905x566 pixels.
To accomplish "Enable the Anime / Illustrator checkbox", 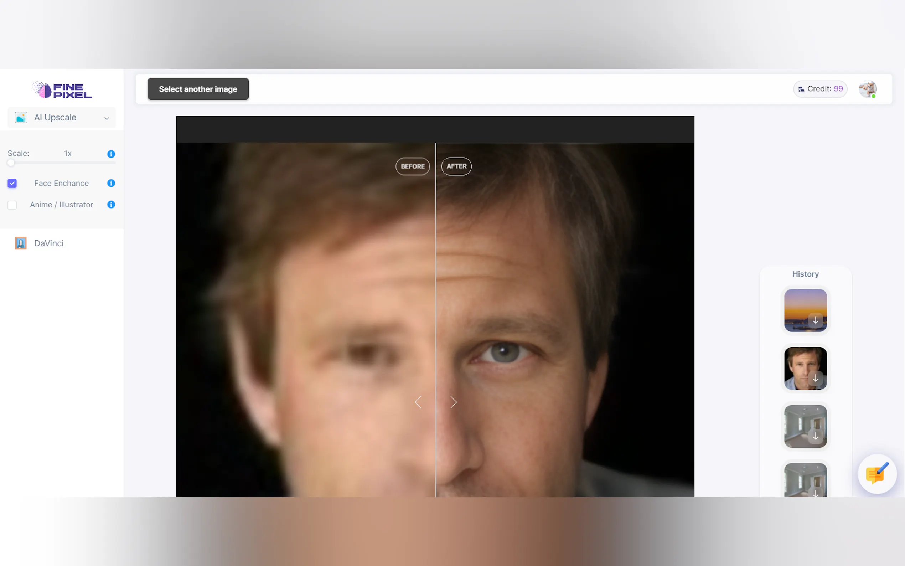I will click(12, 205).
